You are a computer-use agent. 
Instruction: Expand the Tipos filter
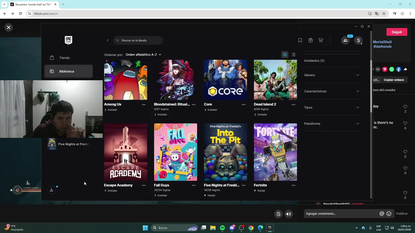[x=332, y=107]
